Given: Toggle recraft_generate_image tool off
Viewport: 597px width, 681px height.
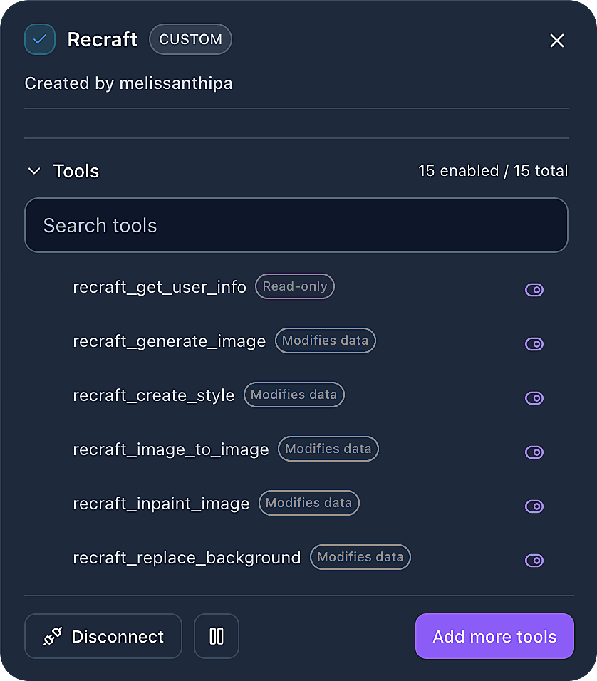Looking at the screenshot, I should [534, 344].
